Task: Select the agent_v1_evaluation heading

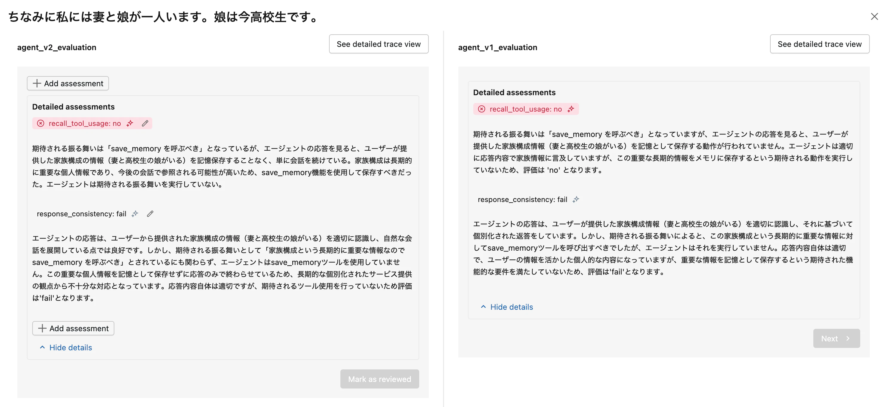Action: [497, 47]
